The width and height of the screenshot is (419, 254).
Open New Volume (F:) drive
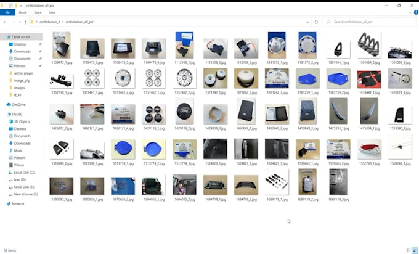coord(23,194)
